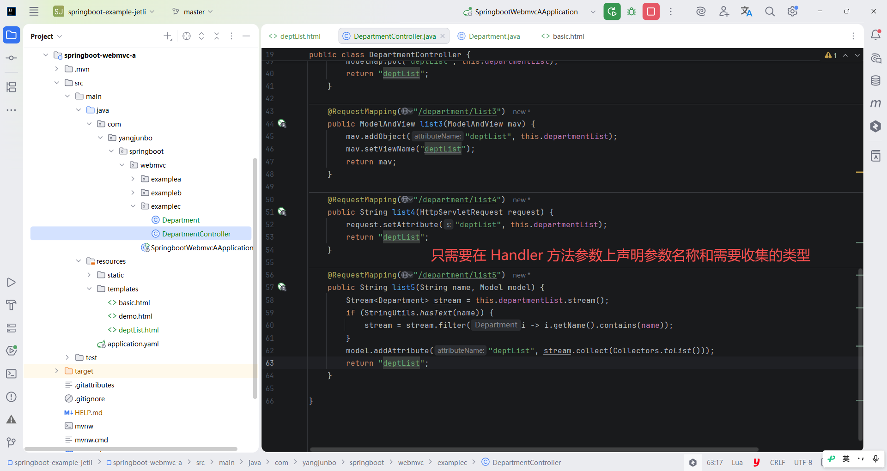
Task: Change UTF-8 encoding in status bar
Action: (x=803, y=462)
